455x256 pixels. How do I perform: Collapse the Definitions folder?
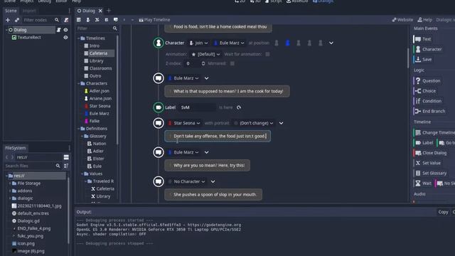pyautogui.click(x=79, y=129)
